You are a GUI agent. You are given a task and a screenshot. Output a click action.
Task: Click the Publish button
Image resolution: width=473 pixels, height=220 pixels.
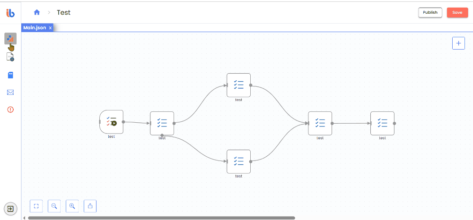pos(430,12)
